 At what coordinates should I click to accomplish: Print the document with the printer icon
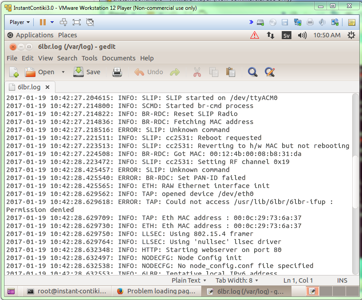(x=117, y=72)
